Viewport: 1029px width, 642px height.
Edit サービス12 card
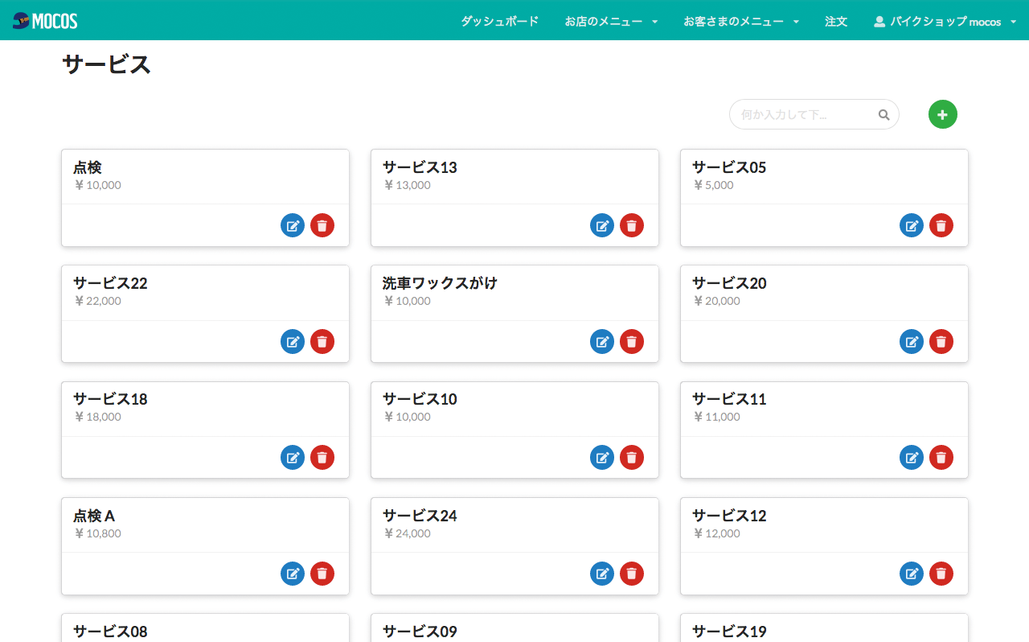[912, 574]
